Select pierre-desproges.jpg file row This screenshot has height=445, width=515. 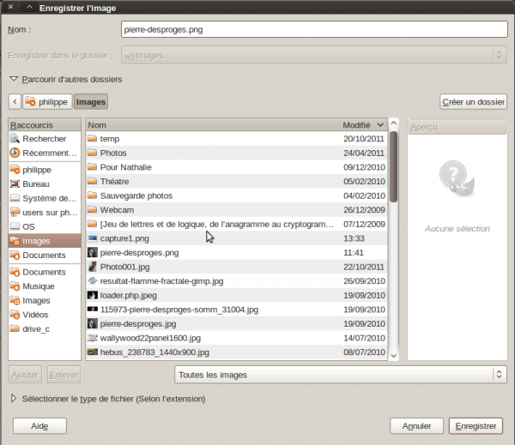point(237,323)
